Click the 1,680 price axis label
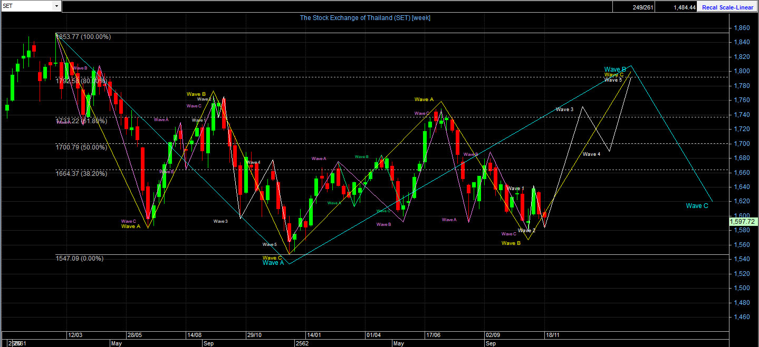This screenshot has width=759, height=347. click(x=741, y=158)
